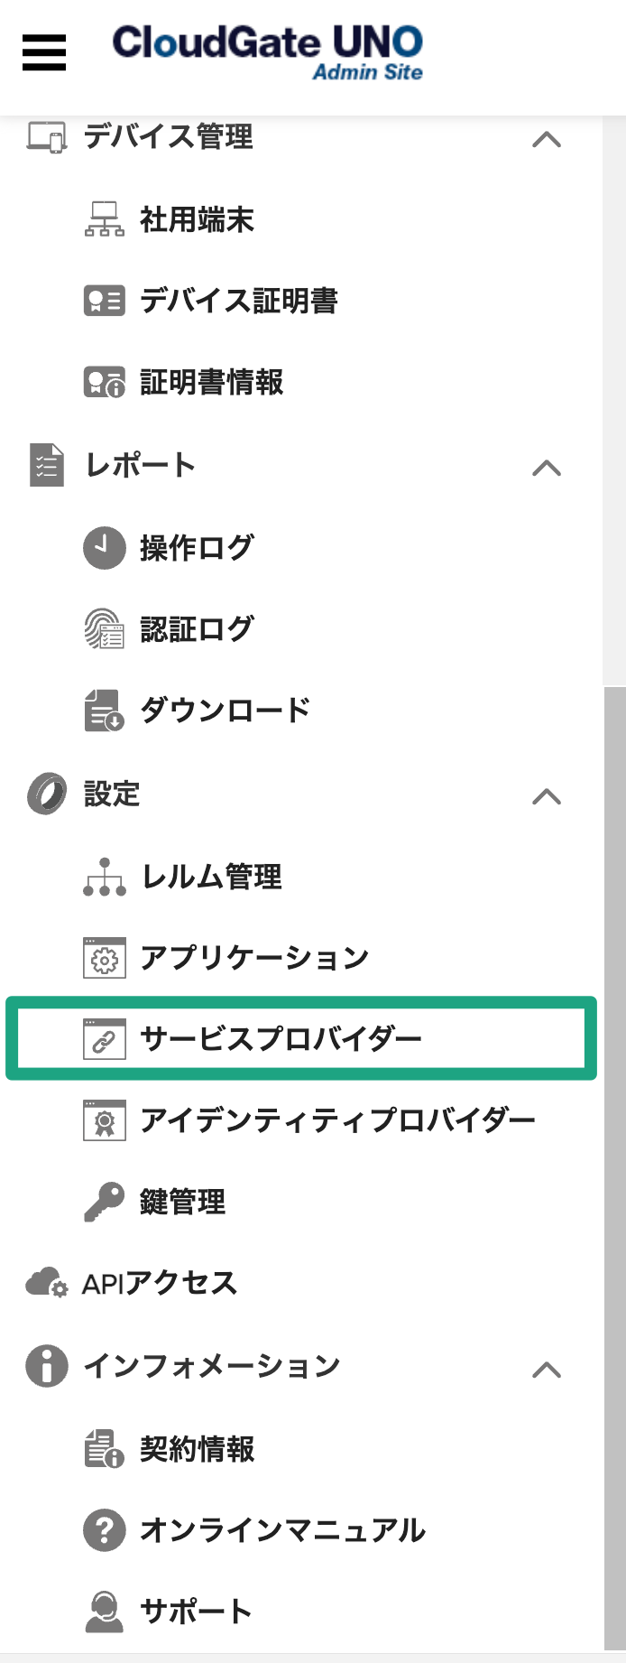Click the online manual question mark icon
The width and height of the screenshot is (626, 1663).
[105, 1530]
